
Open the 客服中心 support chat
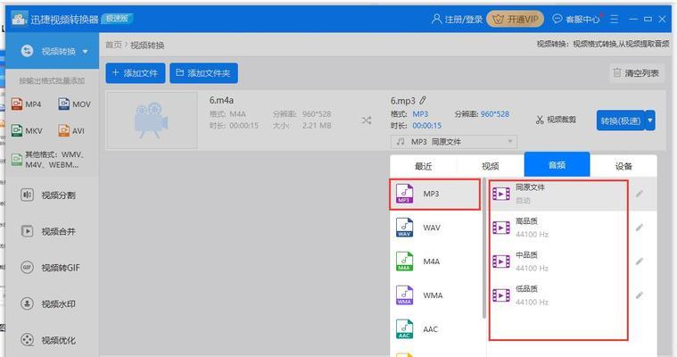[x=576, y=19]
